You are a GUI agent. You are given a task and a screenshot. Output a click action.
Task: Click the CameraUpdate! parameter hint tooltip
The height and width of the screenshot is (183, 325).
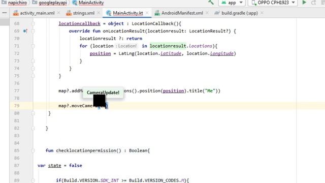(103, 93)
